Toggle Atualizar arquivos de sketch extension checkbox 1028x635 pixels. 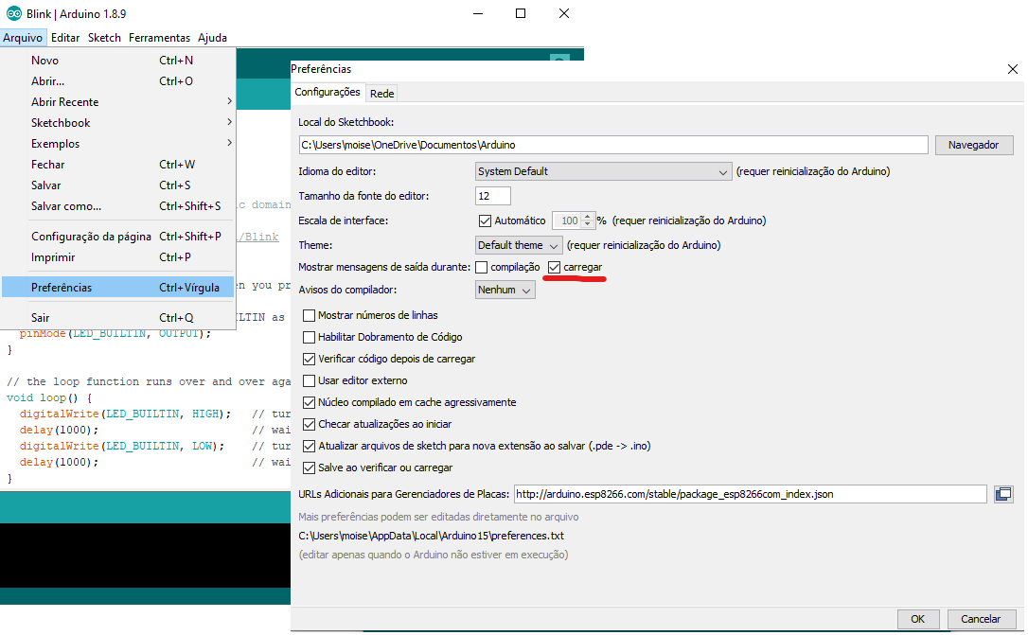(x=309, y=447)
